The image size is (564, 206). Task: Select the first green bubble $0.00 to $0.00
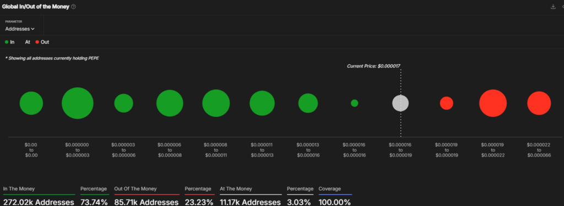[x=31, y=103]
